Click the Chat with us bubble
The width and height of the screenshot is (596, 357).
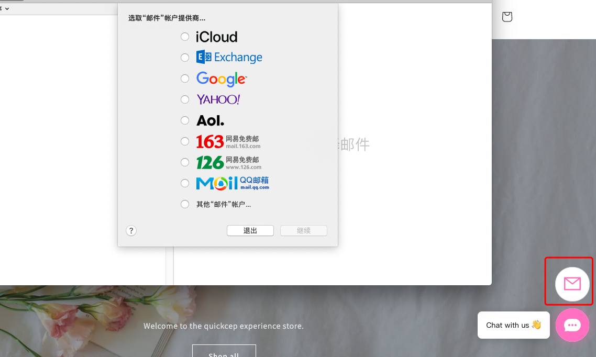[x=514, y=325]
